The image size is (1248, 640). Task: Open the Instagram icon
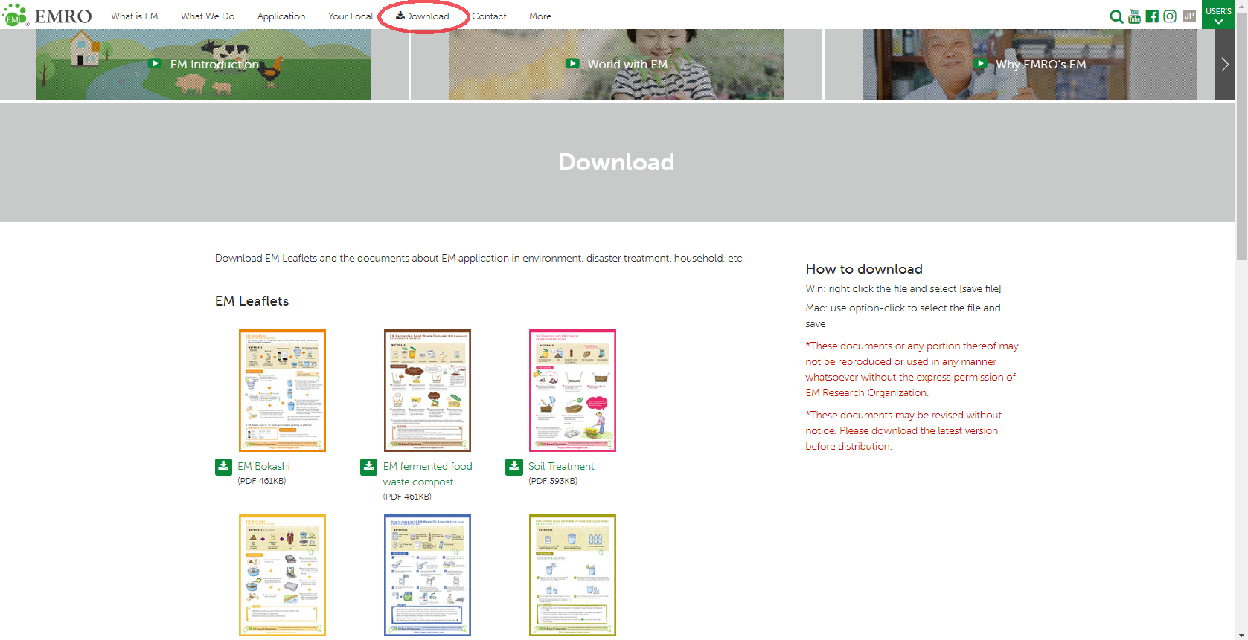(x=1170, y=16)
